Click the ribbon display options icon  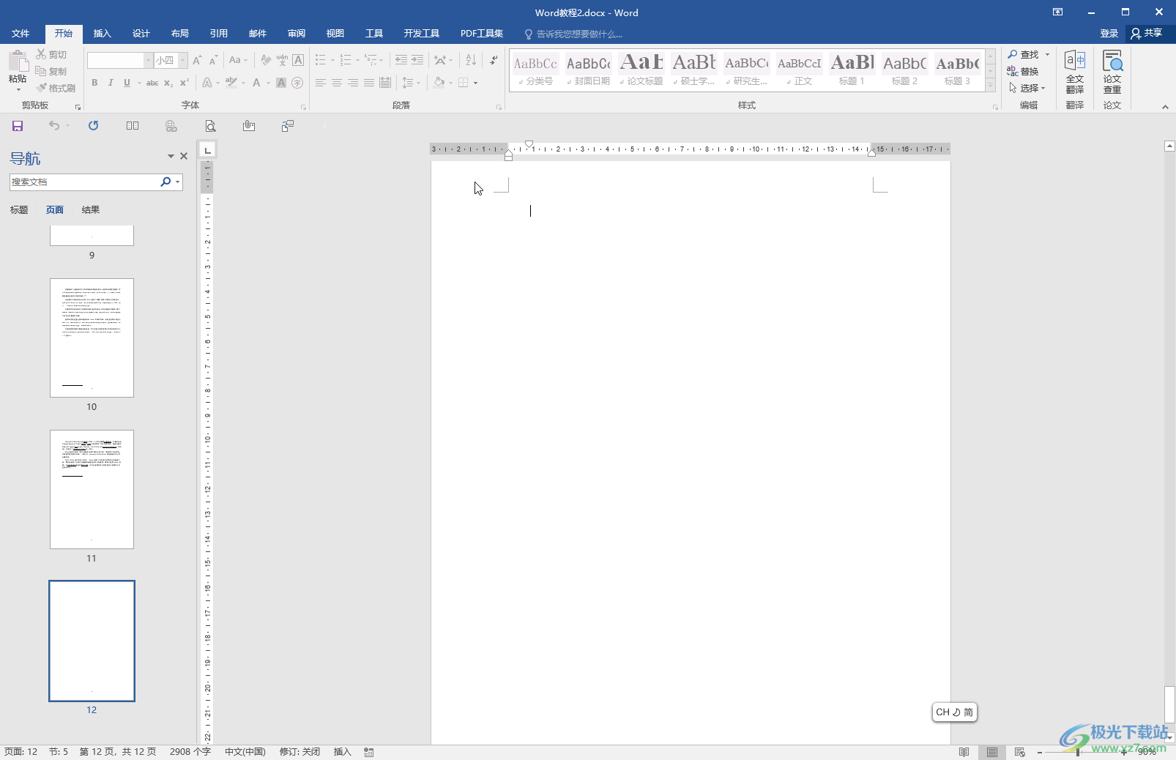[1057, 12]
